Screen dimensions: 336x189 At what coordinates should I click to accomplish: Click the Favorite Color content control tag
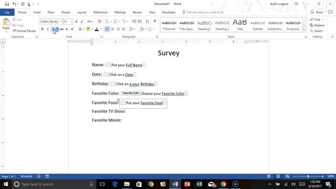pos(131,93)
